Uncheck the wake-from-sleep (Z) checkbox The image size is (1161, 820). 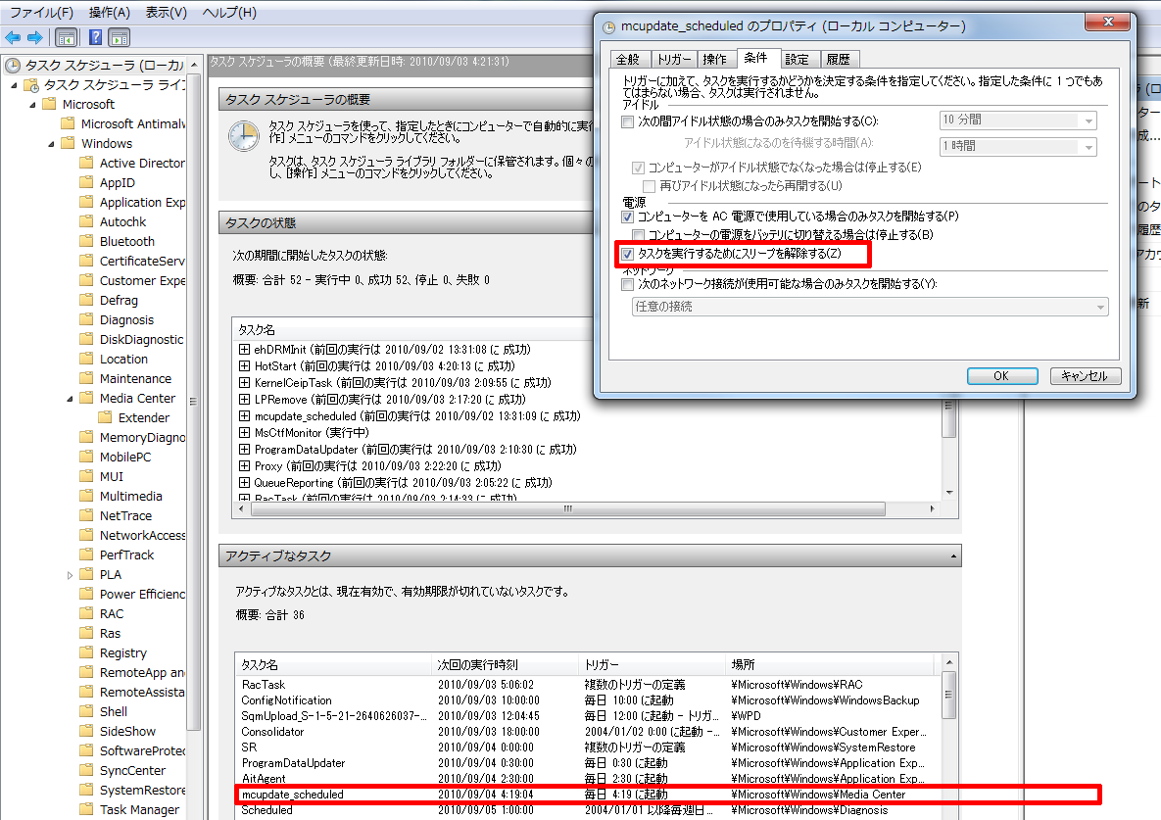[x=628, y=255]
